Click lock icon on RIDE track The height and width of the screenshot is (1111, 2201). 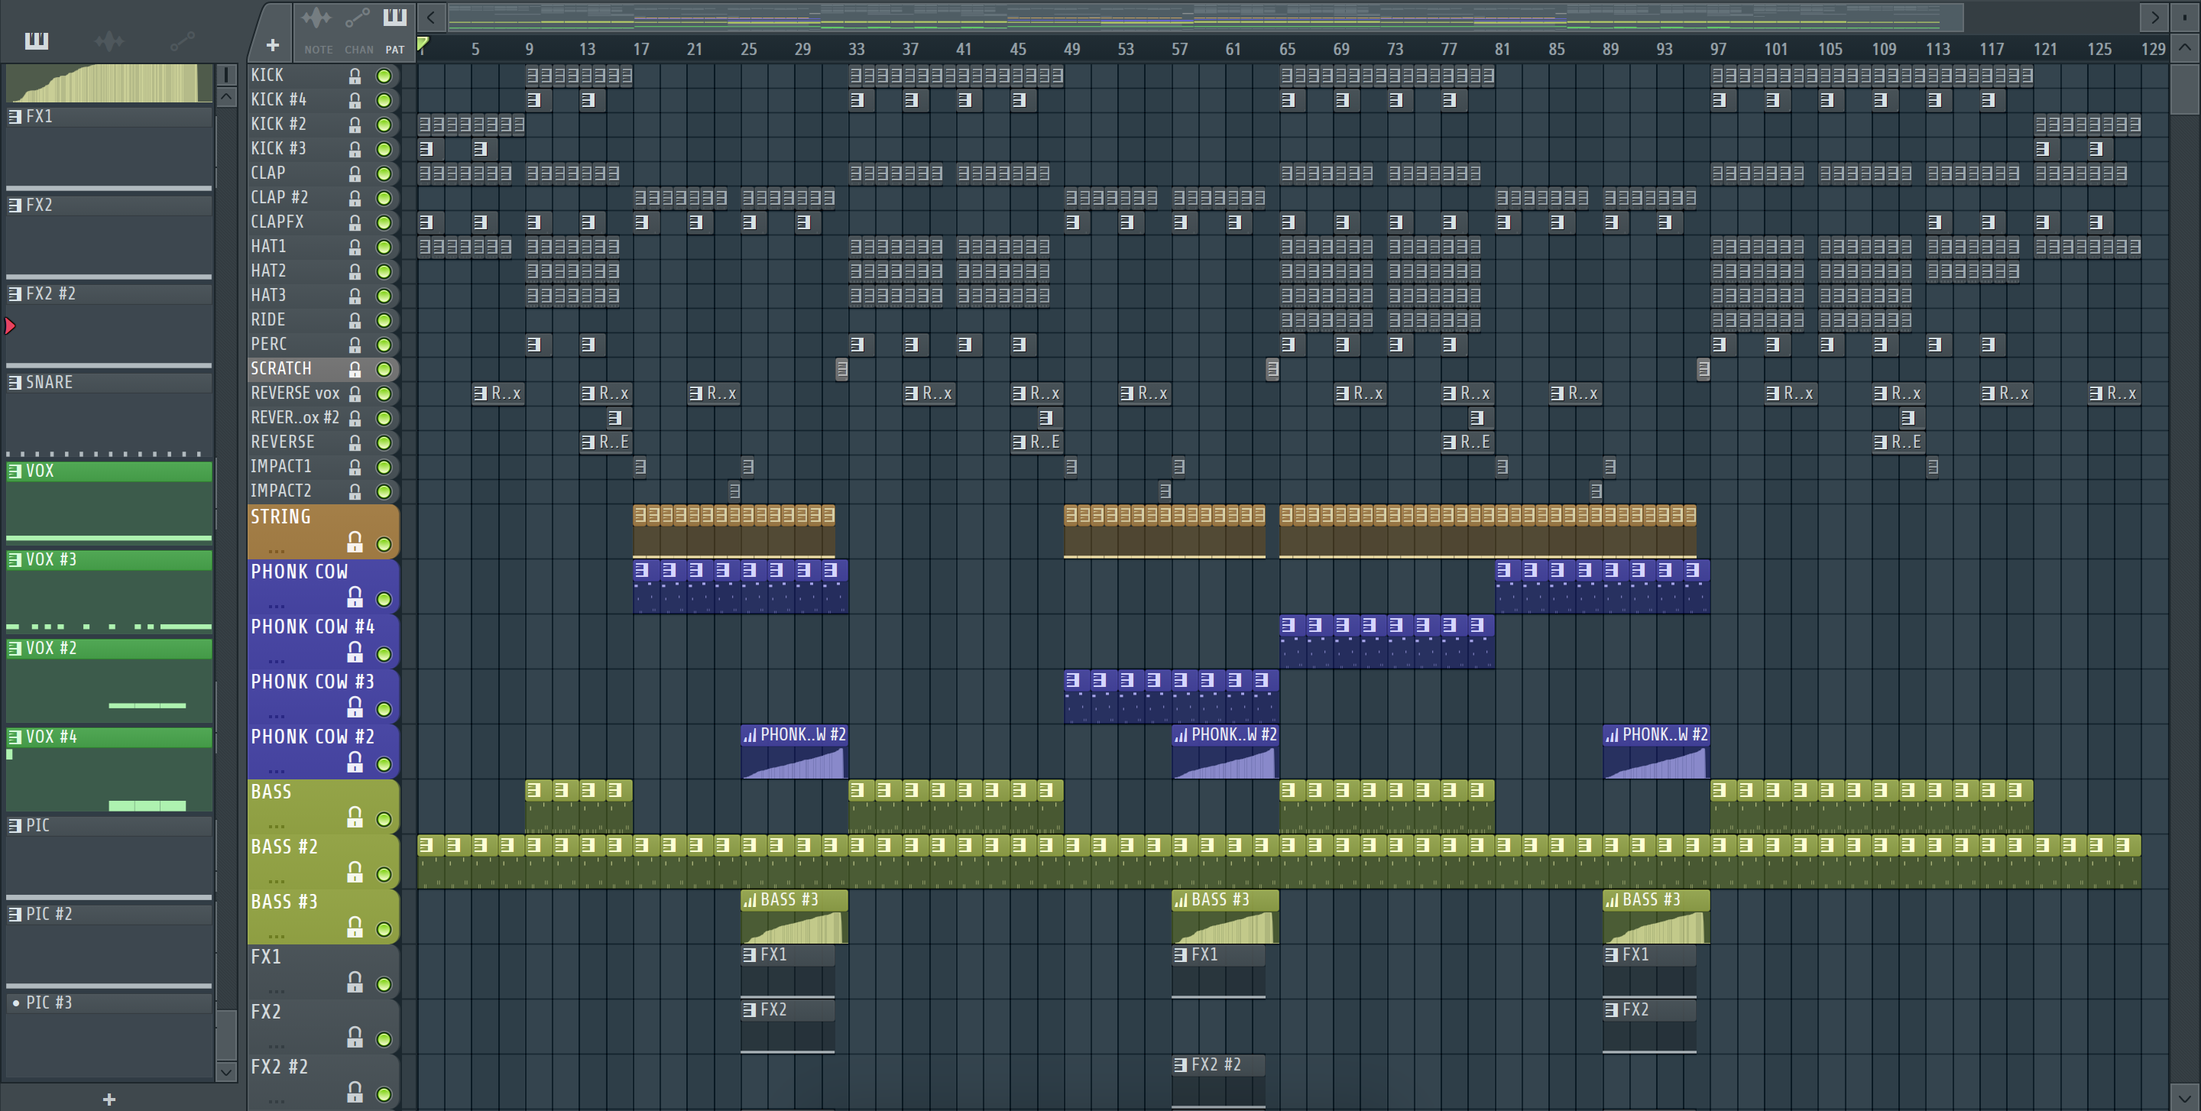pyautogui.click(x=355, y=320)
